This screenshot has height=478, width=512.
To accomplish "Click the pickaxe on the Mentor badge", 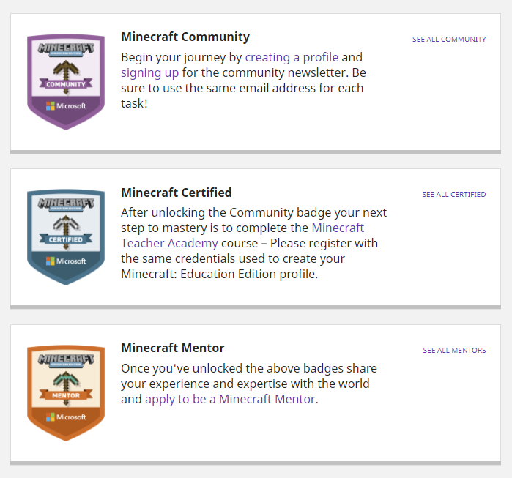I will (66, 380).
